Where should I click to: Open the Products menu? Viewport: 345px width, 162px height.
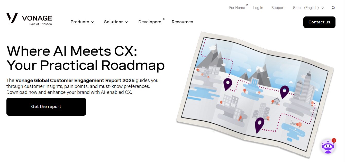(82, 22)
